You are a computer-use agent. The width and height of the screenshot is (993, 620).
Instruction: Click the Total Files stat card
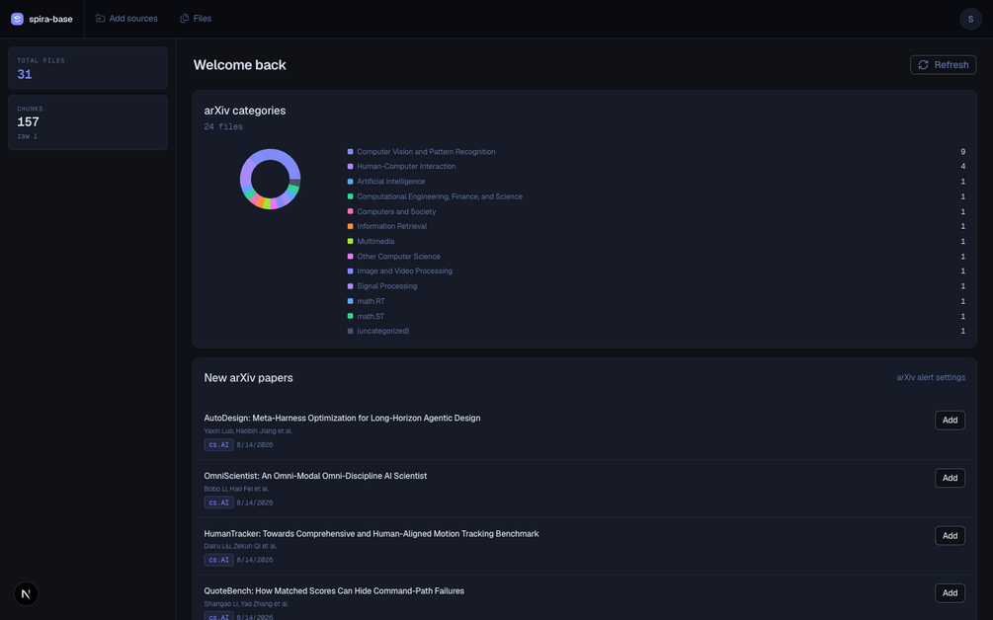click(x=88, y=68)
